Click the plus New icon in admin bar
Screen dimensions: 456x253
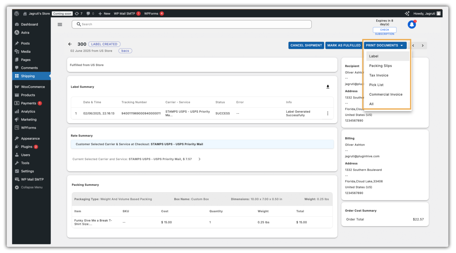(100, 14)
